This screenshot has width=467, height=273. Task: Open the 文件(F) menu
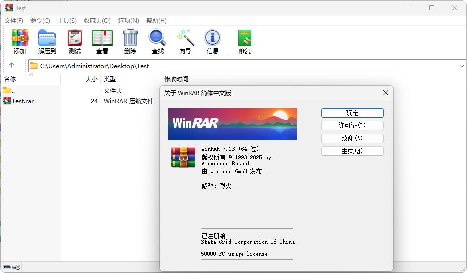pos(14,20)
